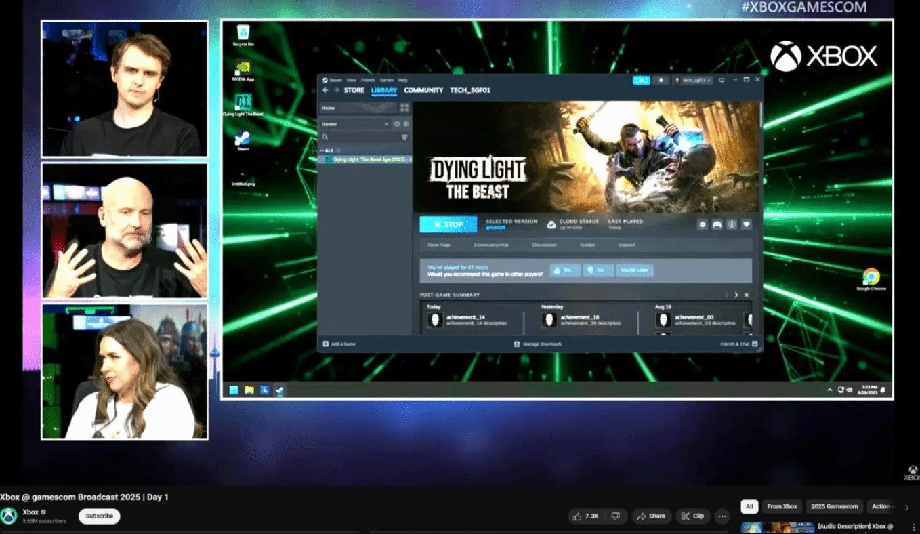Open the Steam desktop shortcut
This screenshot has height=534, width=920.
click(243, 141)
